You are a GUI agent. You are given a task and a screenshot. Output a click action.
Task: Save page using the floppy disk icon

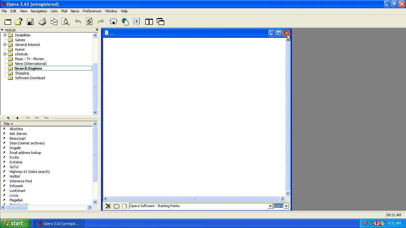coord(30,22)
